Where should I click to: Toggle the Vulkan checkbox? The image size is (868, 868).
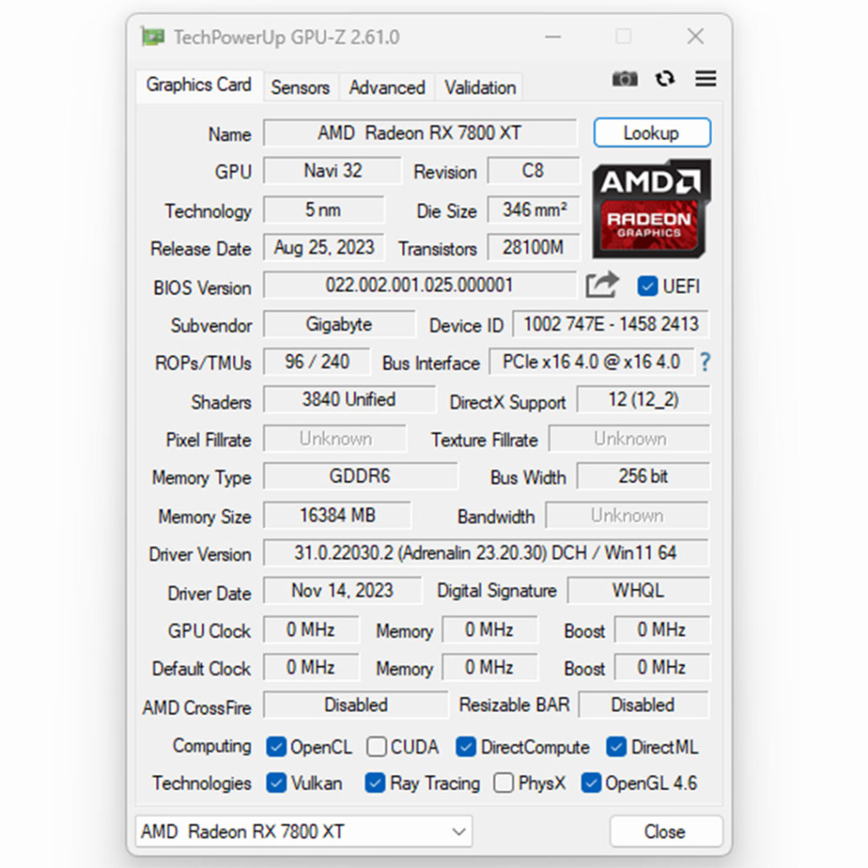pos(275,782)
